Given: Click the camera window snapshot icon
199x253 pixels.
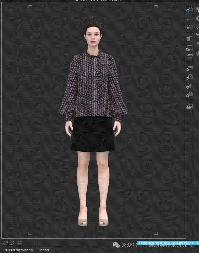Looking at the screenshot, I should 190,48.
